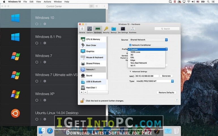
Task: Open the Windows 10 gear settings
Action: click(x=45, y=24)
